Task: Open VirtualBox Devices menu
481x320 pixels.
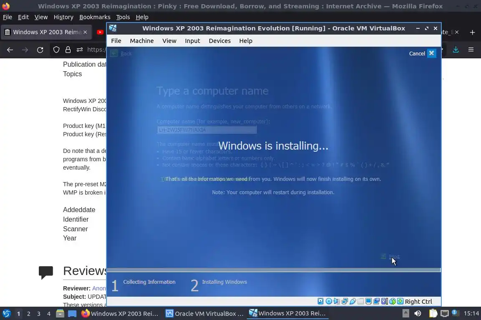Action: click(220, 41)
